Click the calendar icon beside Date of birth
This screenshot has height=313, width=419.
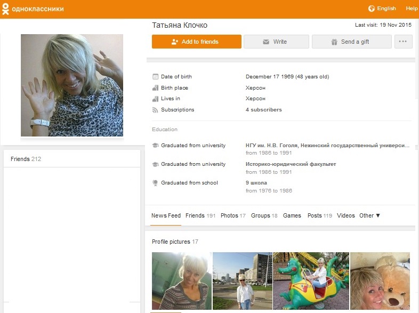[155, 77]
